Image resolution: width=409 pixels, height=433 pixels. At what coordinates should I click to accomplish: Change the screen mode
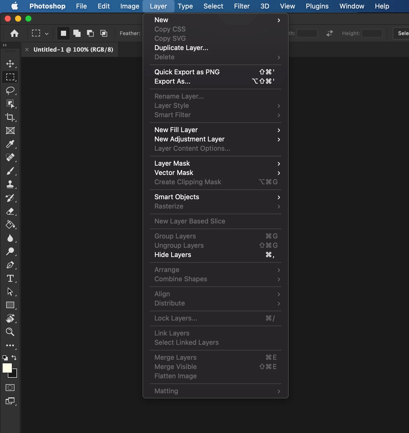point(10,401)
